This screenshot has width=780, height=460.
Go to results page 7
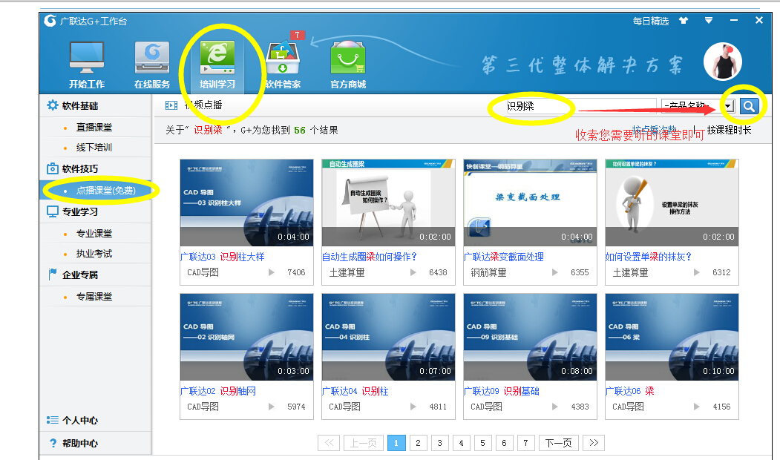pos(525,443)
